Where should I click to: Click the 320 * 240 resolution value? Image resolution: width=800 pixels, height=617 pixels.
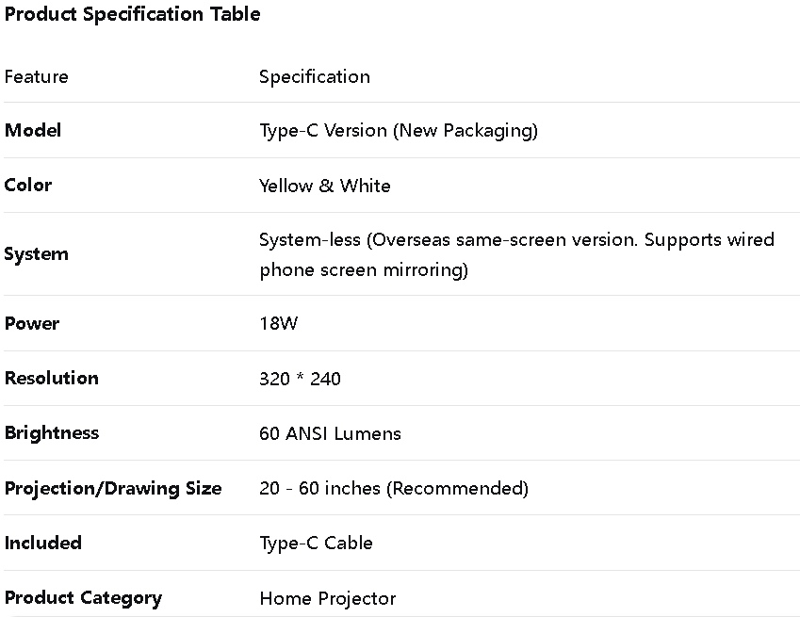pos(300,379)
